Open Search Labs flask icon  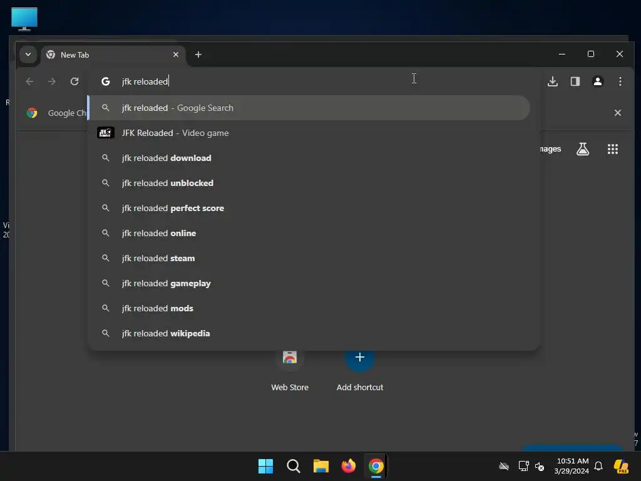pyautogui.click(x=583, y=149)
